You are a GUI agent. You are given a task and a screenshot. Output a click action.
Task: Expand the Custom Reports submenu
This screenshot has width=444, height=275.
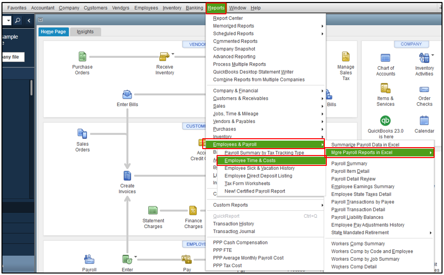(x=322, y=205)
